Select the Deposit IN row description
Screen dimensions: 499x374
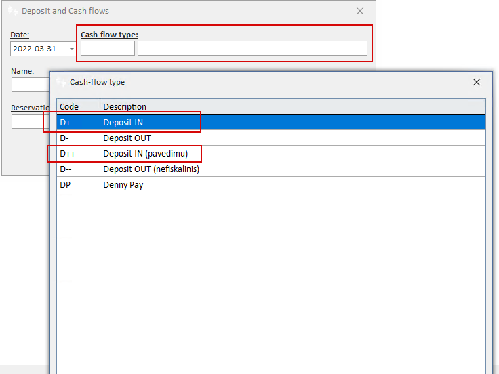292,122
